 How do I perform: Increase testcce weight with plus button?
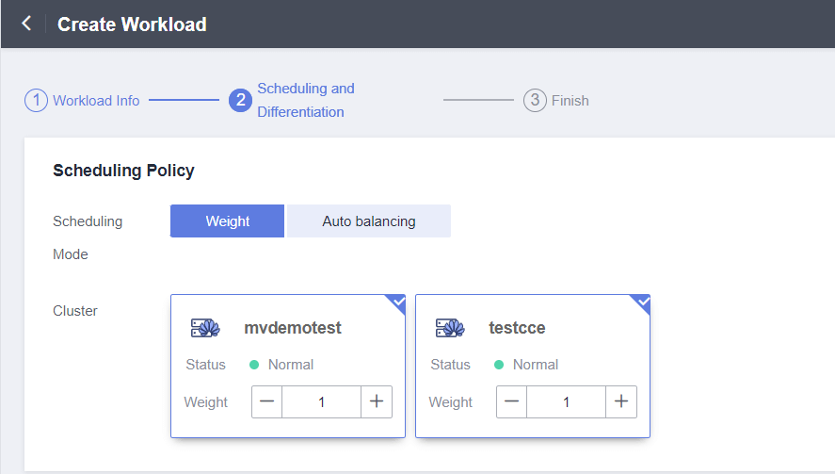point(621,402)
